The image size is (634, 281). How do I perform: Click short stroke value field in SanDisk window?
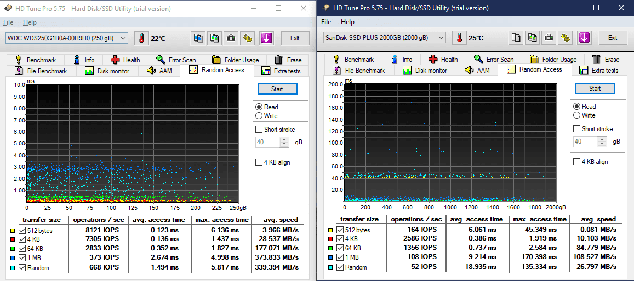(586, 142)
